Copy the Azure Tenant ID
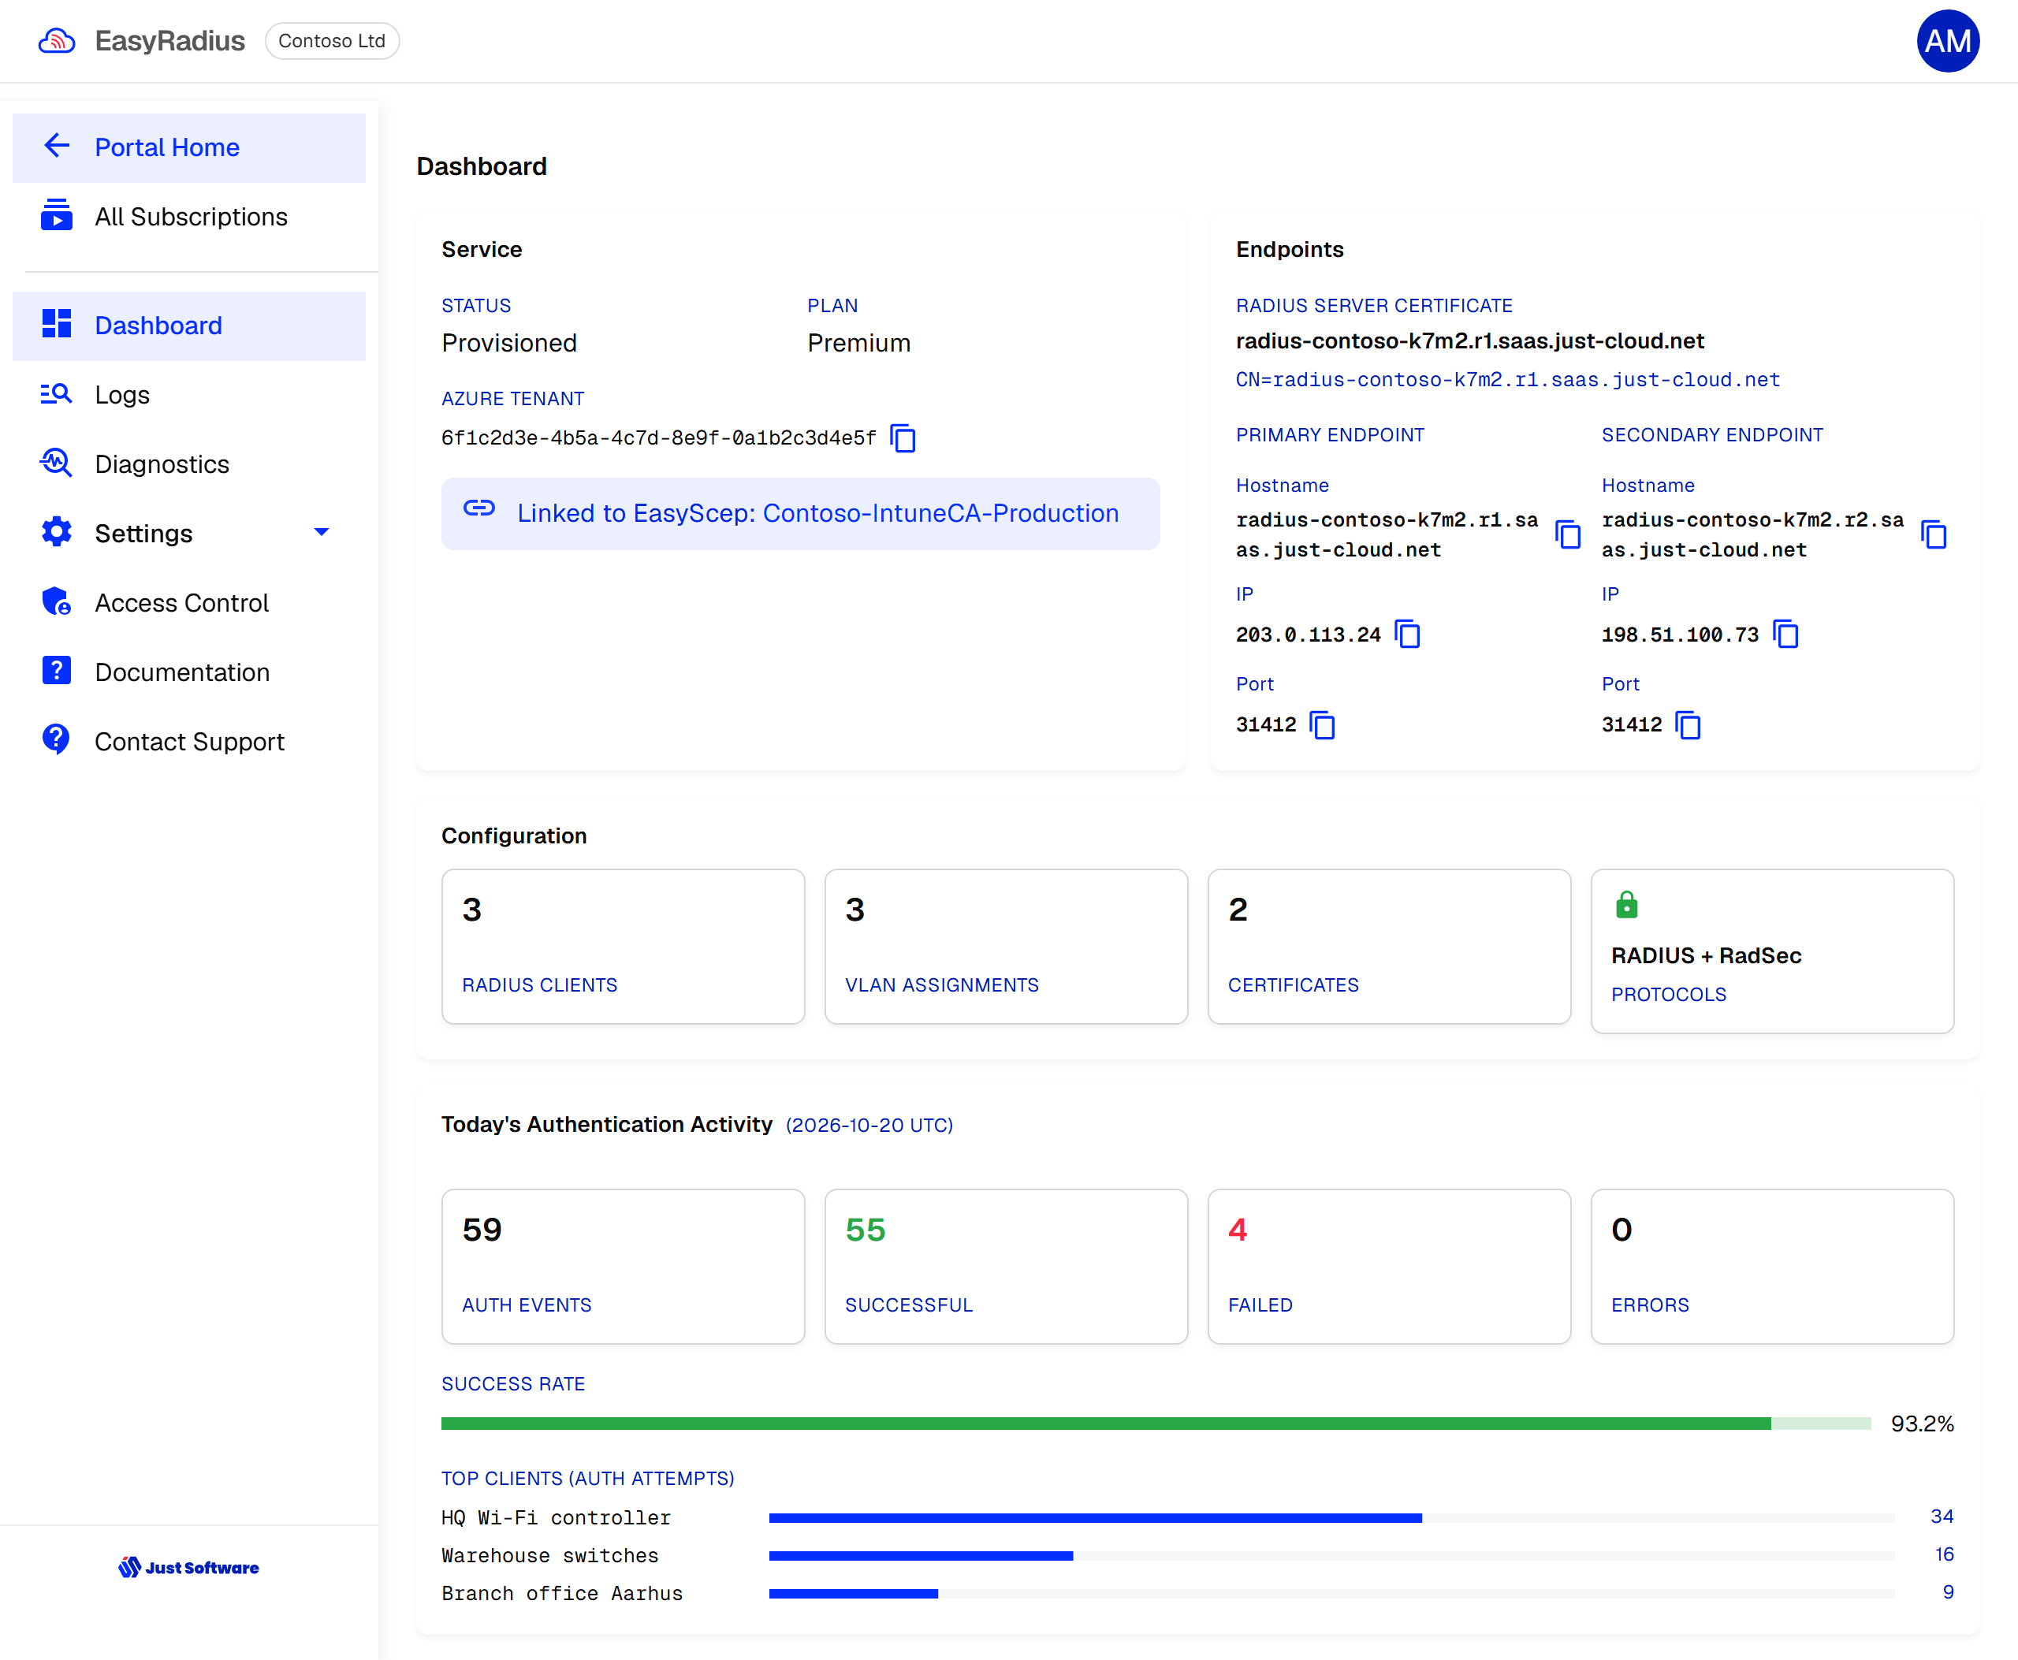 coord(903,438)
